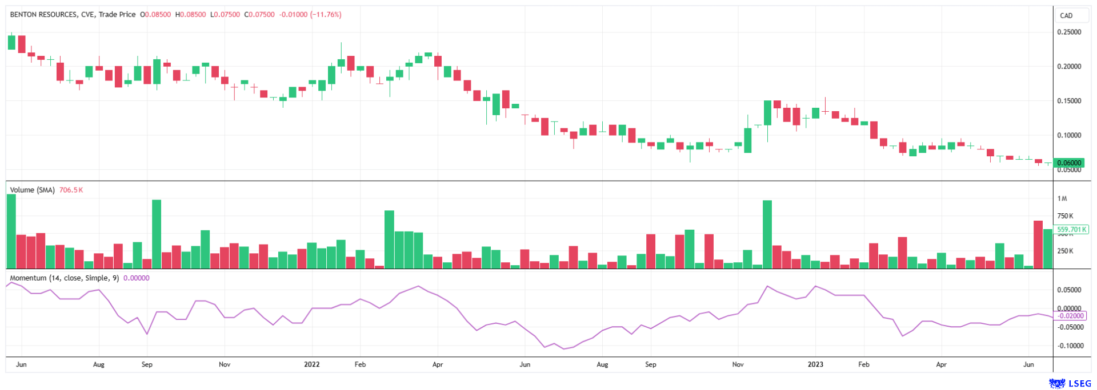Select the Volume (SMA) indicator label
Image resolution: width=1097 pixels, height=390 pixels.
point(32,190)
